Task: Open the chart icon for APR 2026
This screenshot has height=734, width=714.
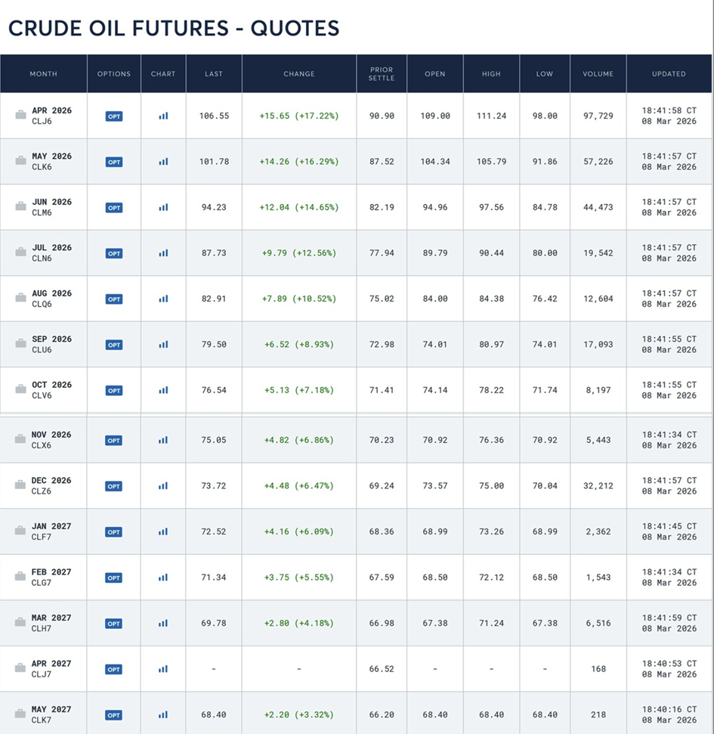Action: (163, 116)
